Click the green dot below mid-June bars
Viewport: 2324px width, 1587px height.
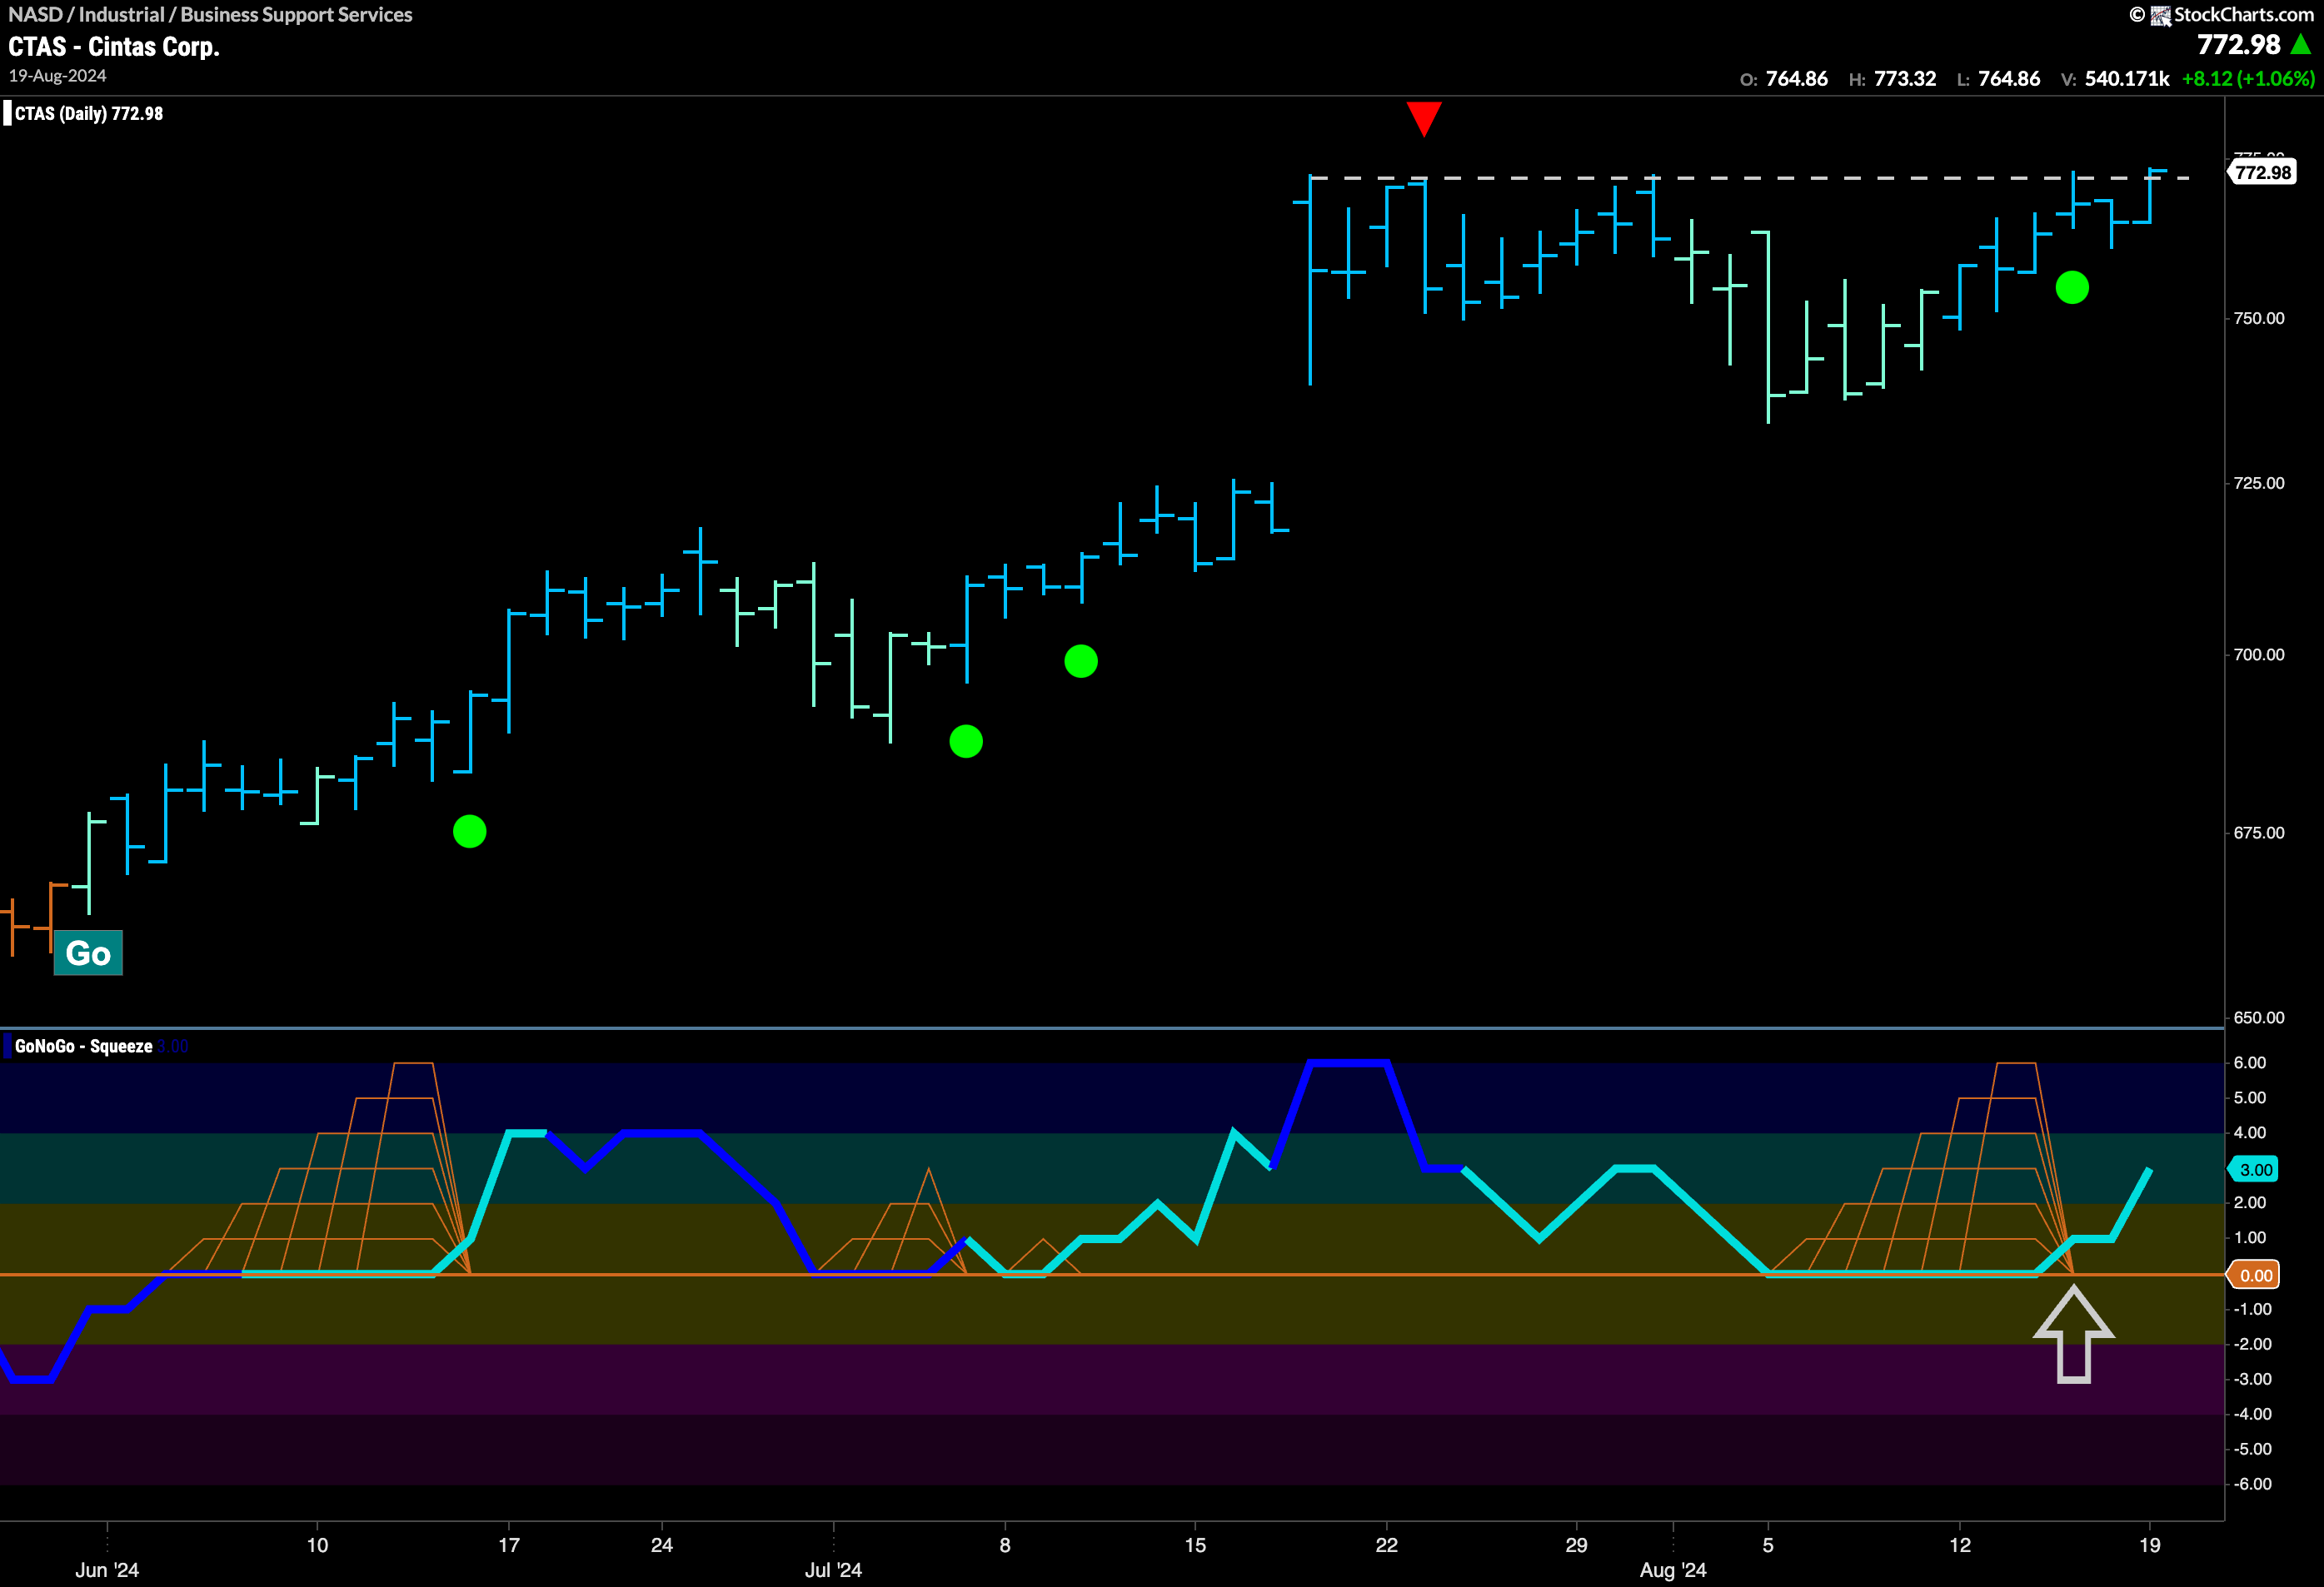[x=469, y=832]
